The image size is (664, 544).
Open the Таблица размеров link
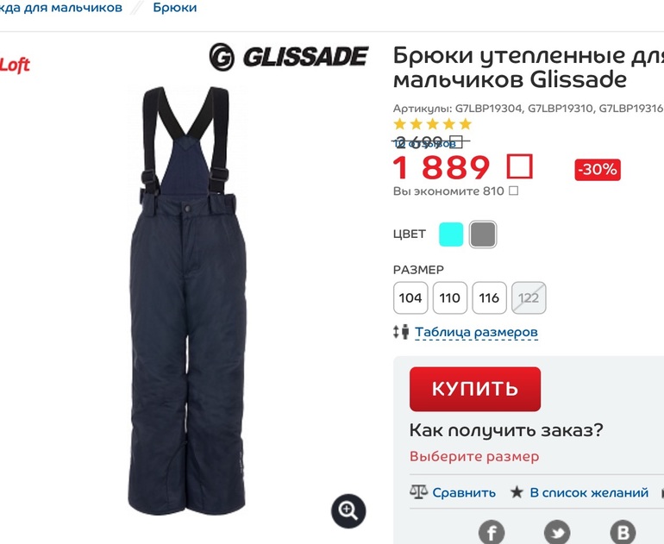[x=476, y=332]
